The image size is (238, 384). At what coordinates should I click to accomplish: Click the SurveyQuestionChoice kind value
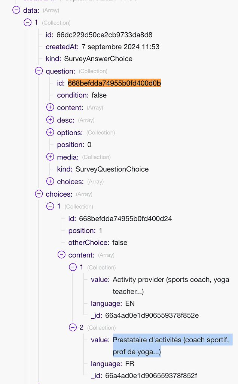pyautogui.click(x=112, y=169)
